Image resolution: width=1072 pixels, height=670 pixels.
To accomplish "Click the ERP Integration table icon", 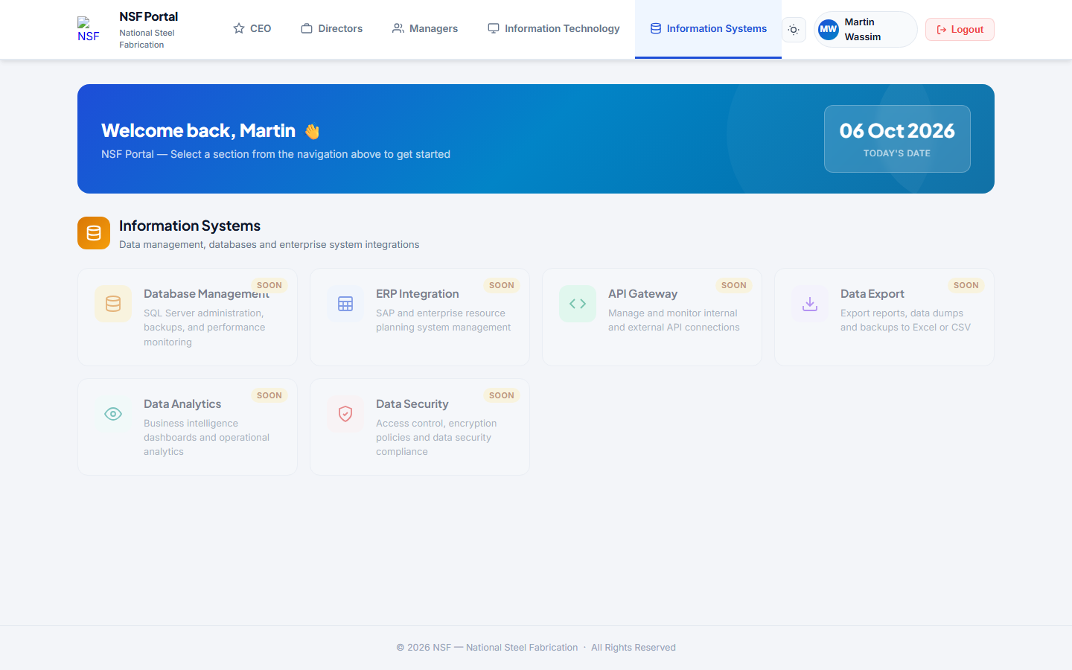I will 345,304.
